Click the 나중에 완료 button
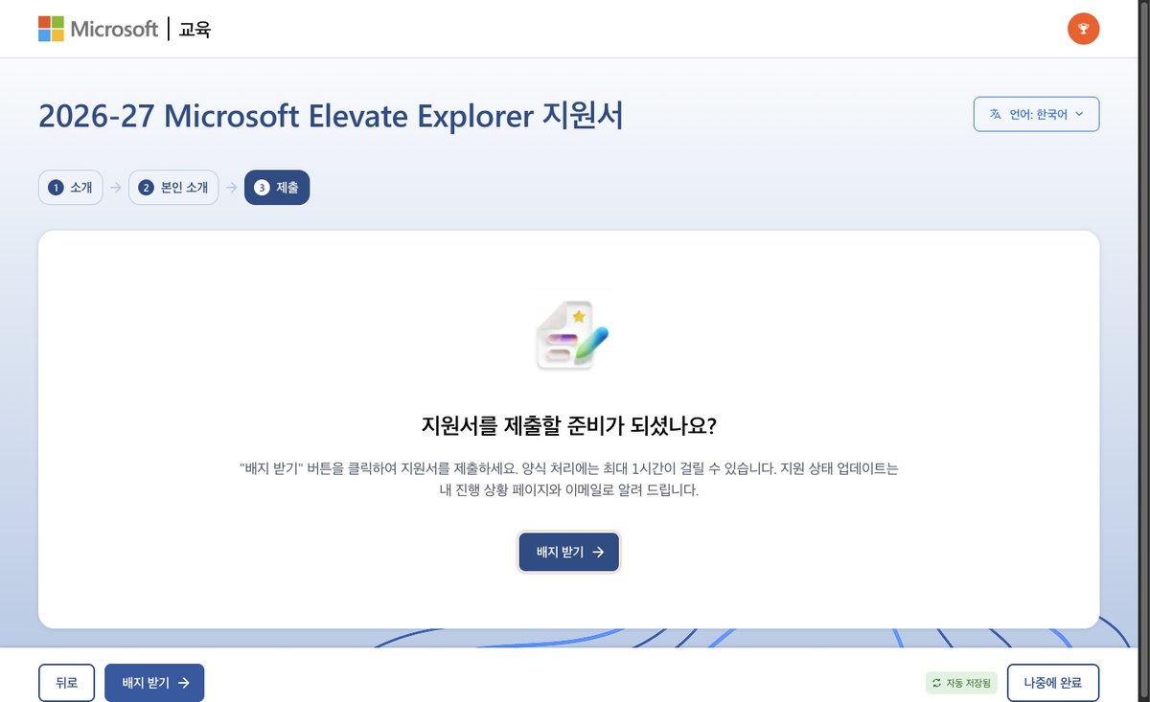The height and width of the screenshot is (702, 1150). (x=1053, y=683)
